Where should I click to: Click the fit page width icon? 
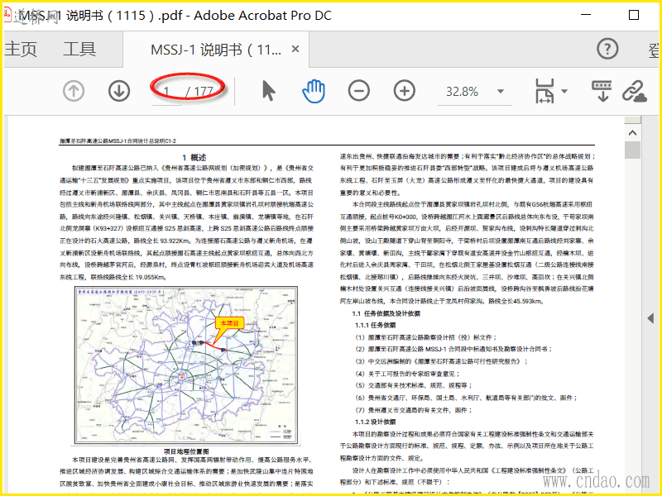(x=544, y=91)
